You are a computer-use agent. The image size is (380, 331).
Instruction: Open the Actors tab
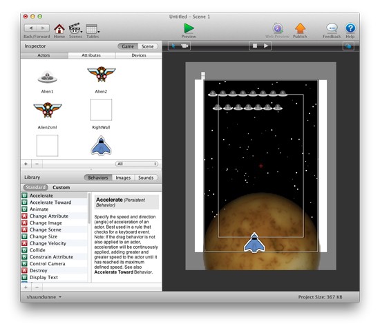pyautogui.click(x=44, y=55)
